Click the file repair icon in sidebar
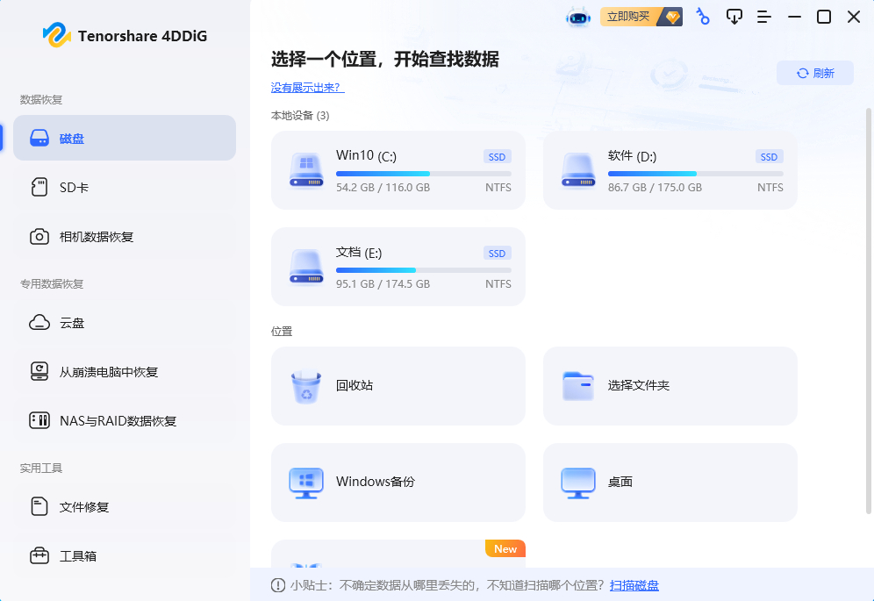 39,507
